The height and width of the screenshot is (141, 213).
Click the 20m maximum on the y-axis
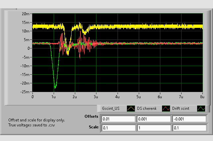26,14
